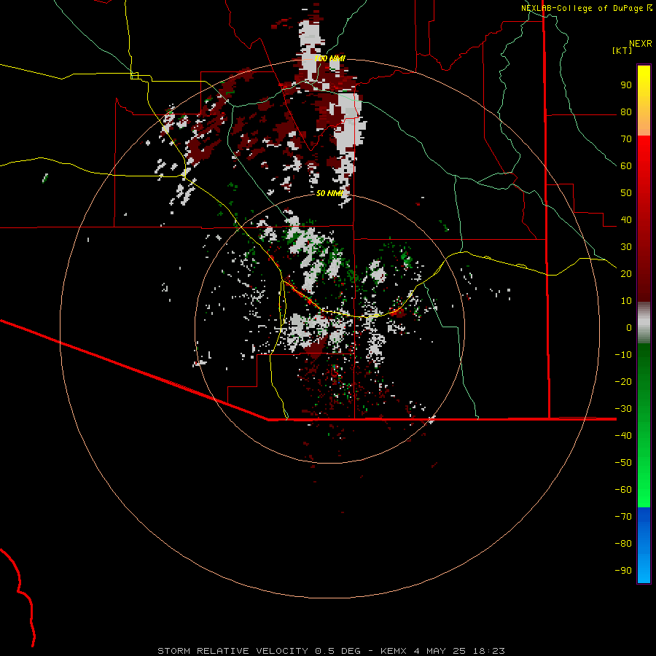Click the -30 value on the velocity scale
Viewport: 656px width, 656px height.
pyautogui.click(x=623, y=409)
